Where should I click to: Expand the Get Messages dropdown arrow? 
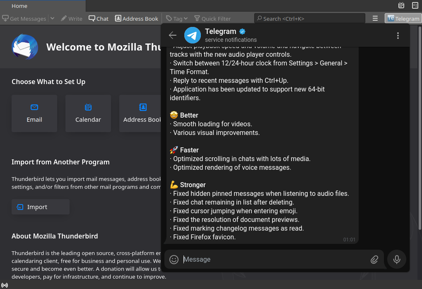pos(53,19)
